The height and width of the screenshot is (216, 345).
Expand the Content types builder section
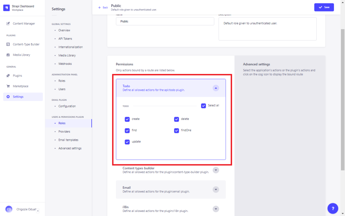216,170
